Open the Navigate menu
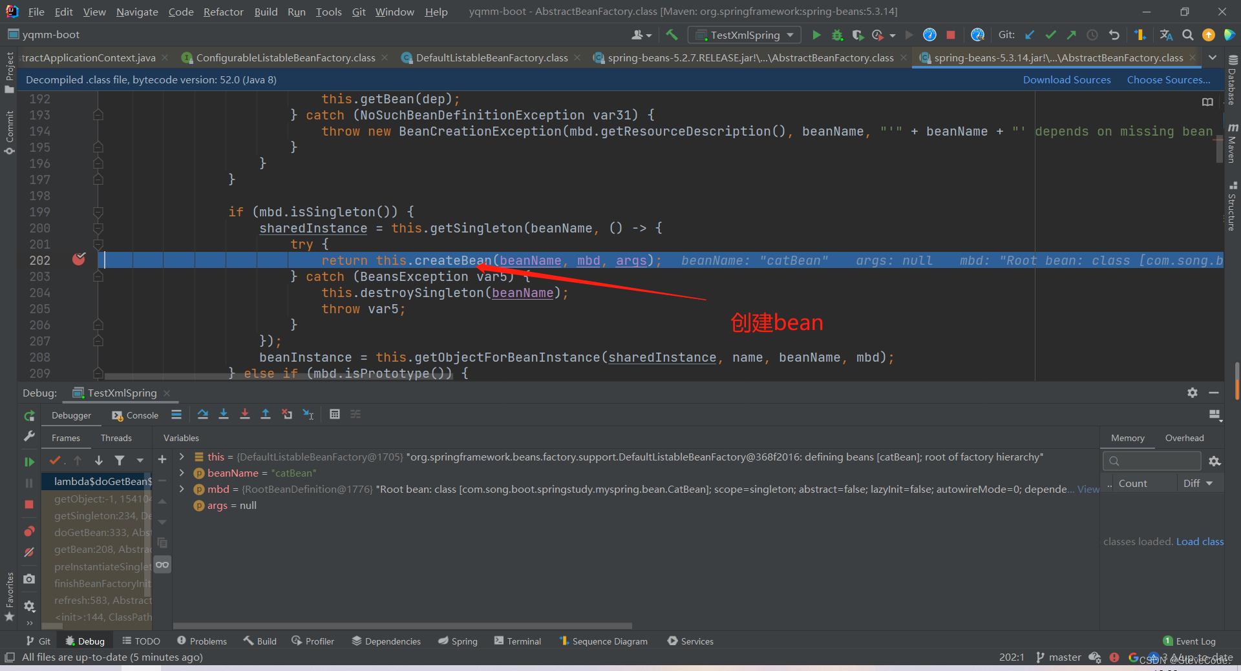 pos(137,12)
